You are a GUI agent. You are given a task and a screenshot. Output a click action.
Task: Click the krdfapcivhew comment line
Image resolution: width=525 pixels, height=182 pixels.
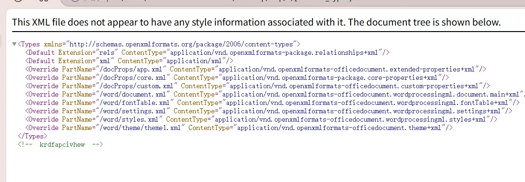pos(60,144)
